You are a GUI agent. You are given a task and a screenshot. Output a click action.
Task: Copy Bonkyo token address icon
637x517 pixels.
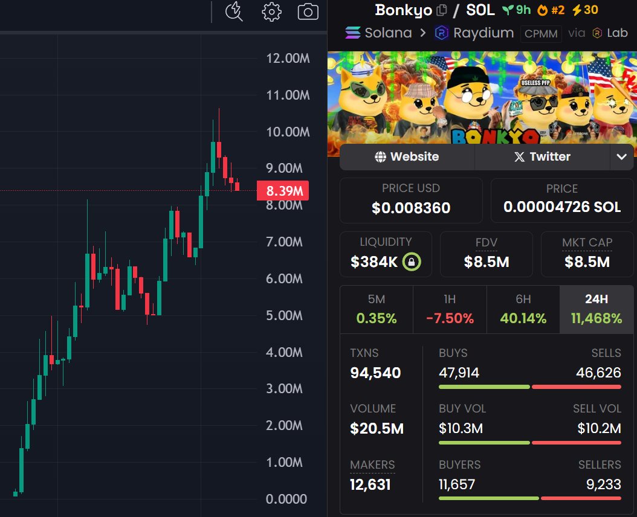click(442, 10)
